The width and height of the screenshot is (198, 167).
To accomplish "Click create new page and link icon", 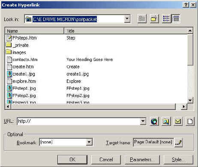I will (x=190, y=121).
